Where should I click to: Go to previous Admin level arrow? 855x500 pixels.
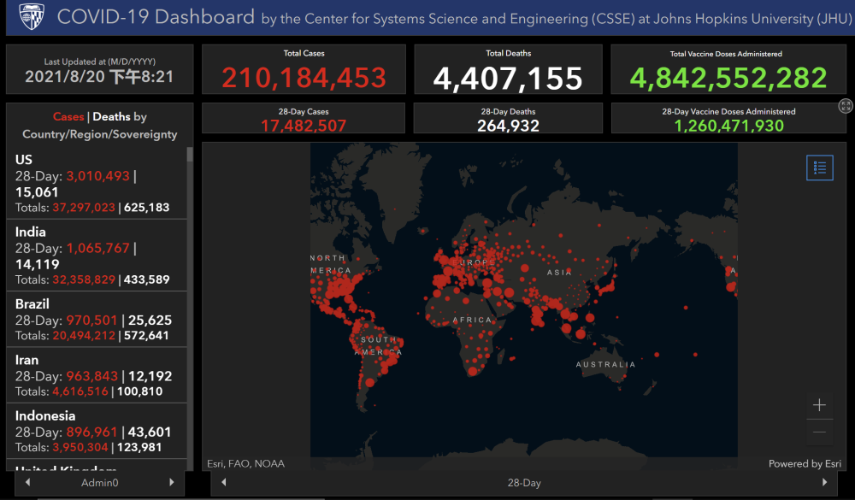tap(28, 482)
